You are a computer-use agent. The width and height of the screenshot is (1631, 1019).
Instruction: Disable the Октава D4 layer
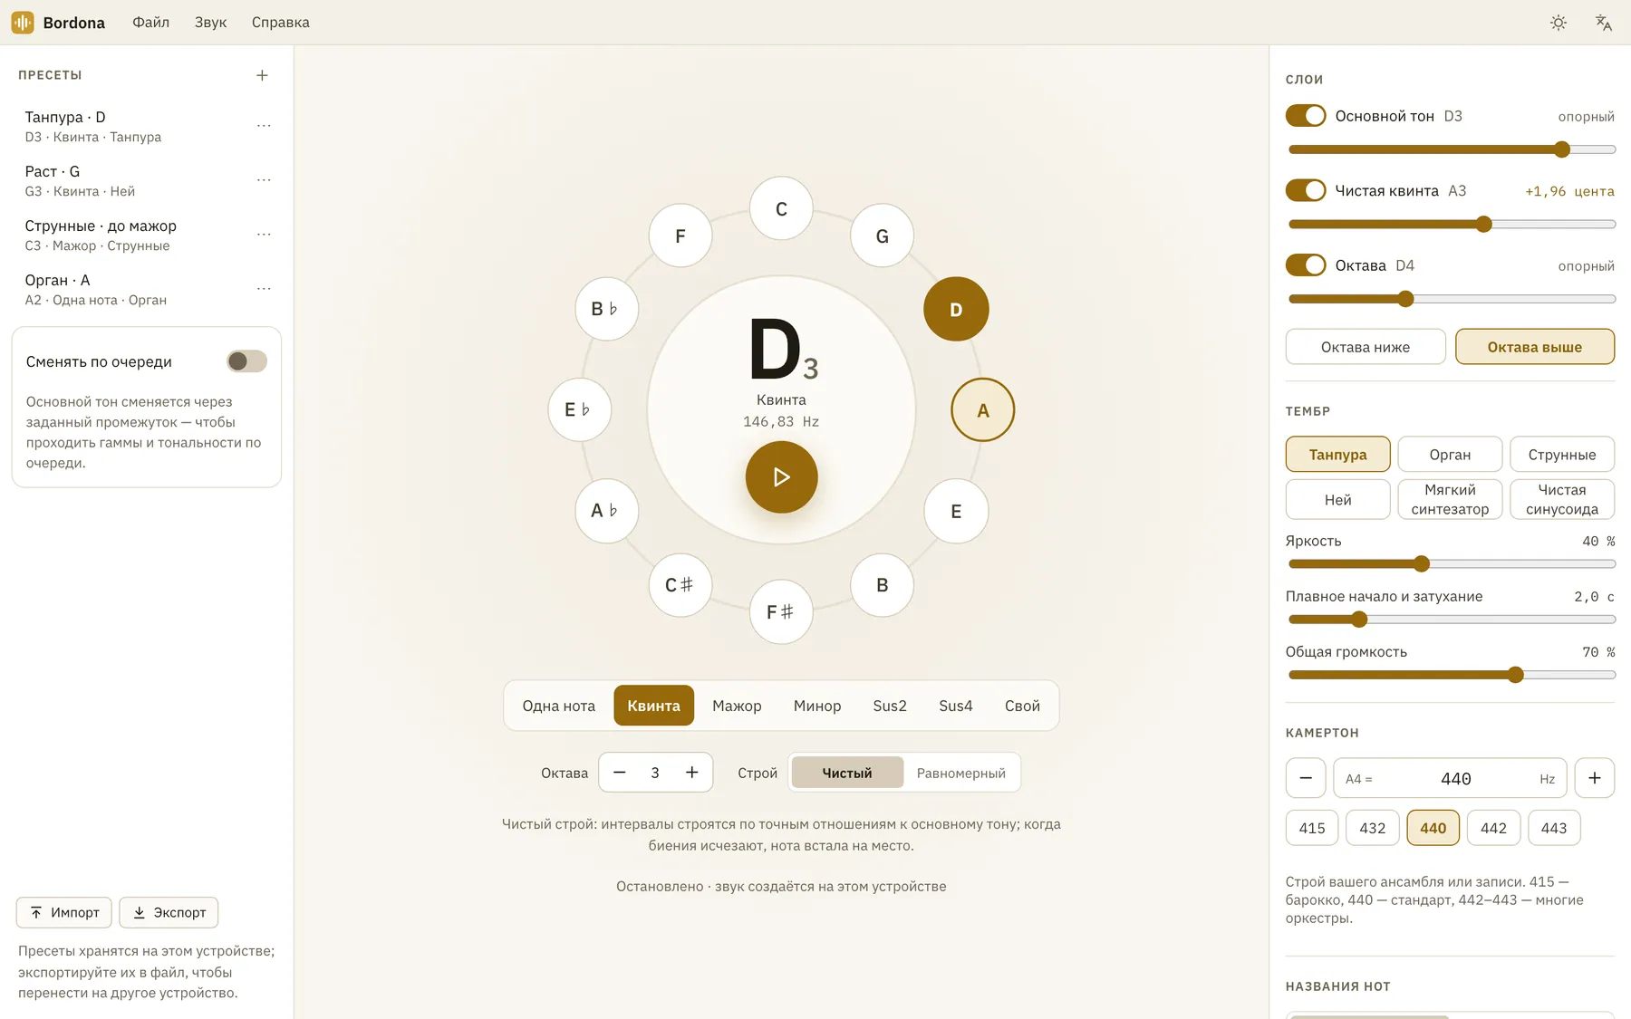1306,265
